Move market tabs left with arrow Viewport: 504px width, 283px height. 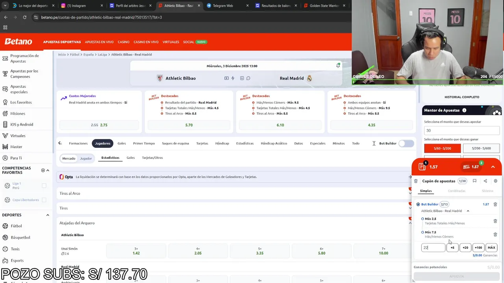tap(60, 143)
